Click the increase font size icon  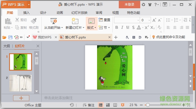click(x=154, y=20)
